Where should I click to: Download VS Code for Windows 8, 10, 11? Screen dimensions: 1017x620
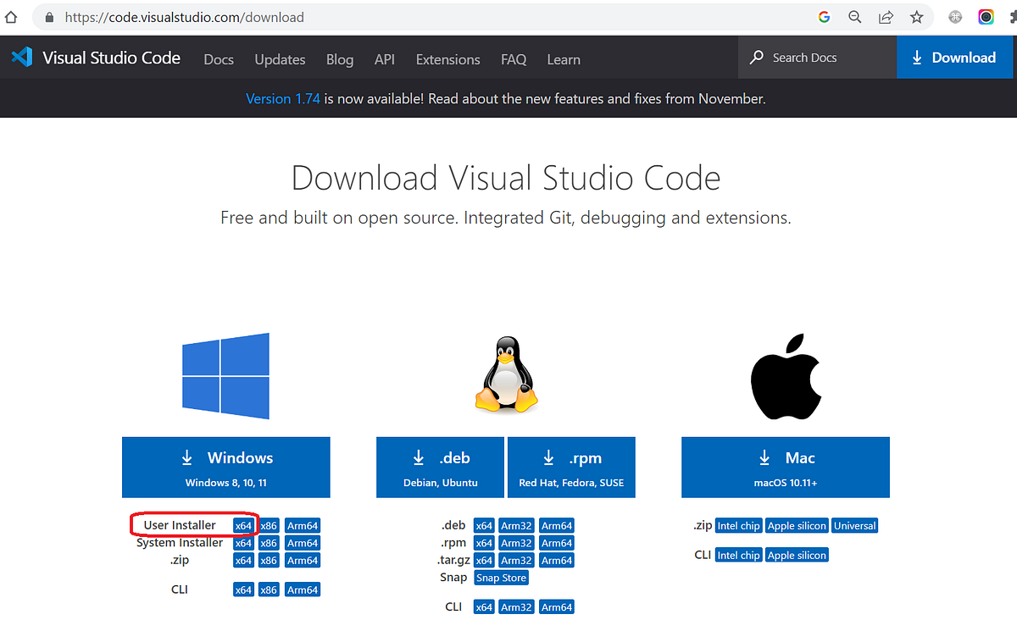click(x=225, y=467)
